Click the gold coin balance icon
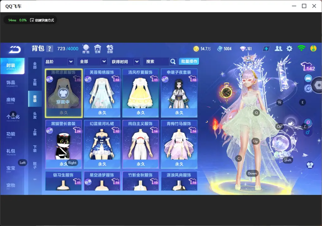This screenshot has height=226, width=322. 196,49
